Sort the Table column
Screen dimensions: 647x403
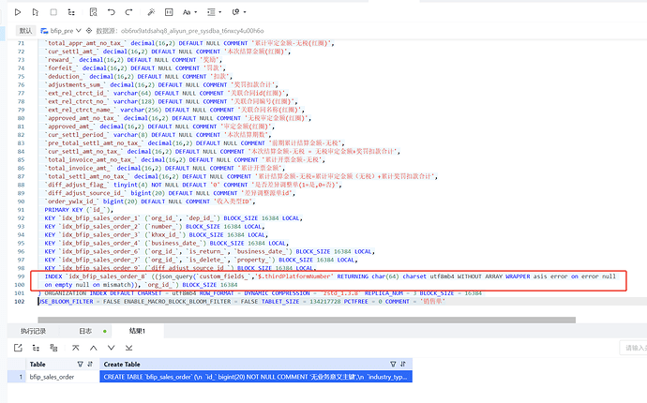point(90,365)
